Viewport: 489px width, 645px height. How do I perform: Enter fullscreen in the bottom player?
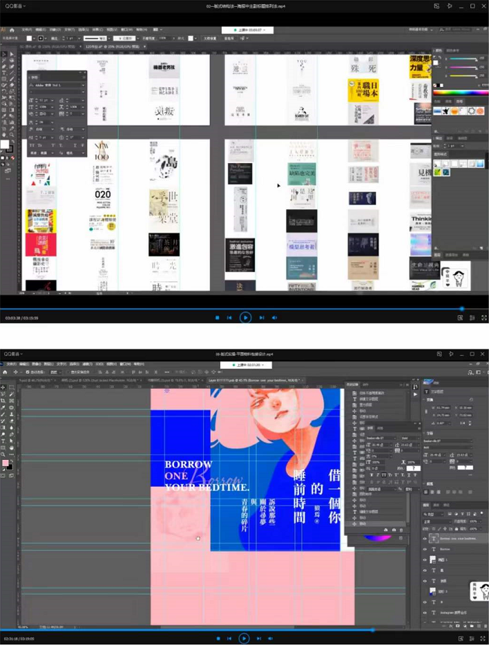coord(484,638)
